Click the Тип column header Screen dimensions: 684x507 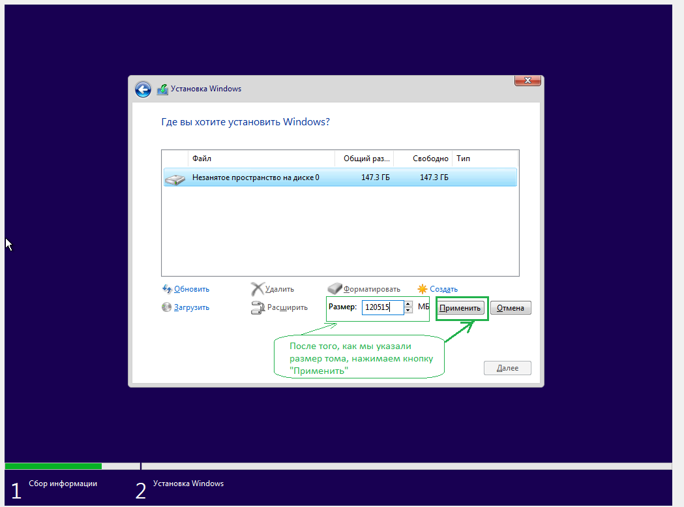485,159
